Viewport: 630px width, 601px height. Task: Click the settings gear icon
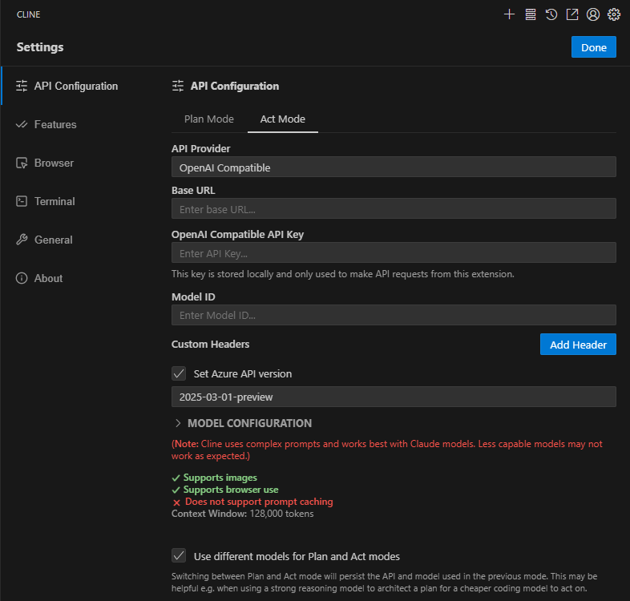pos(614,14)
